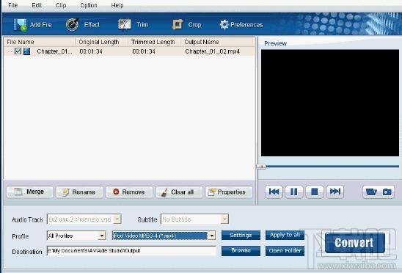Screen dimensions: 402x273
Task: Expand the Audio Track dropdown
Action: 117,219
